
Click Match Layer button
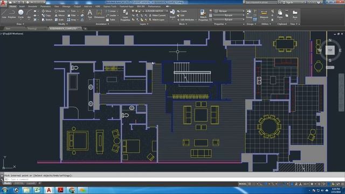[156, 19]
